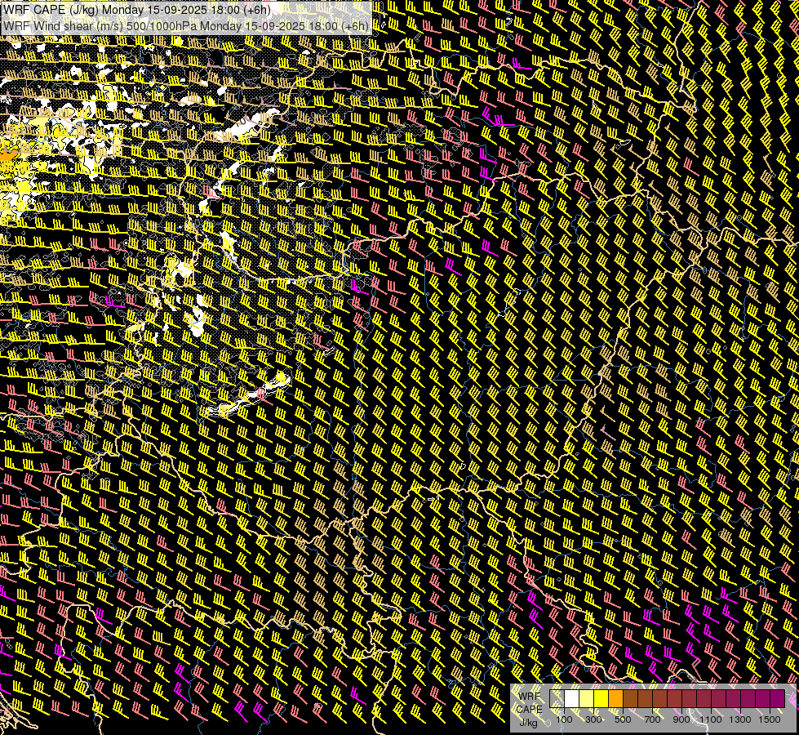The image size is (799, 735).
Task: Click the 300 tick label on legend
Action: [x=593, y=719]
